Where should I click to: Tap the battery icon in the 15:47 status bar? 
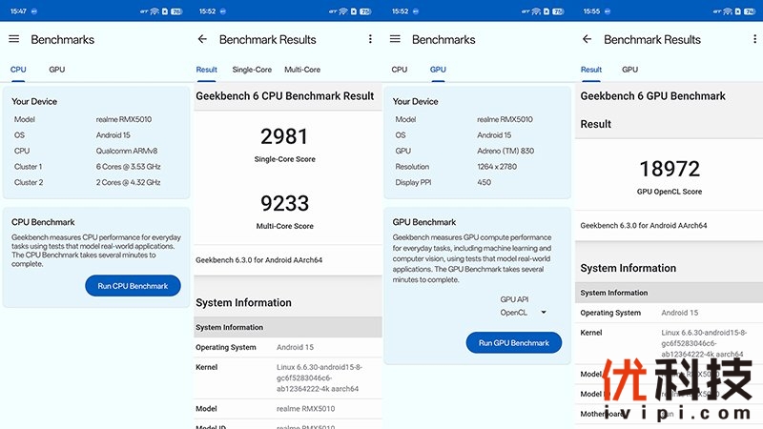pyautogui.click(x=178, y=11)
